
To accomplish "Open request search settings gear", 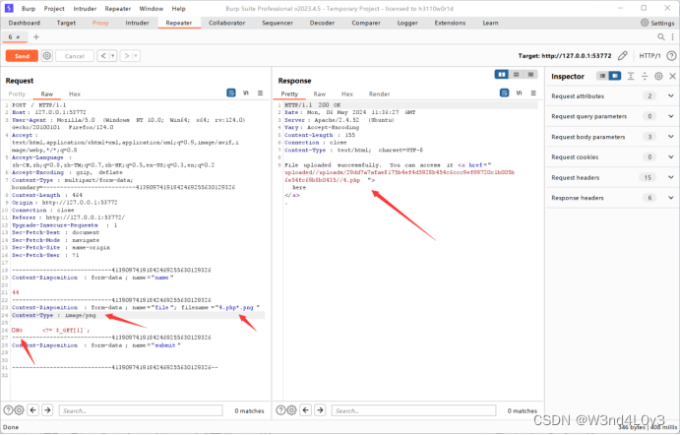I will tap(19, 409).
